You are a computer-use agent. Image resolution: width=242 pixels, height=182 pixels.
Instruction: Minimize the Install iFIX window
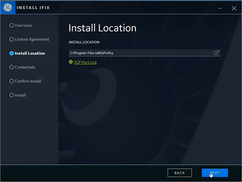(x=220, y=8)
